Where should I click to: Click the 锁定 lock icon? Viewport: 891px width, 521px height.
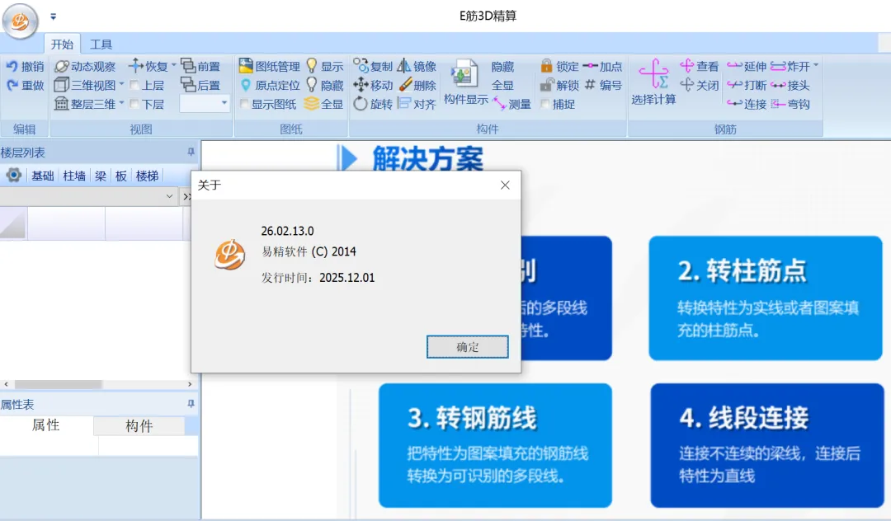tap(547, 66)
